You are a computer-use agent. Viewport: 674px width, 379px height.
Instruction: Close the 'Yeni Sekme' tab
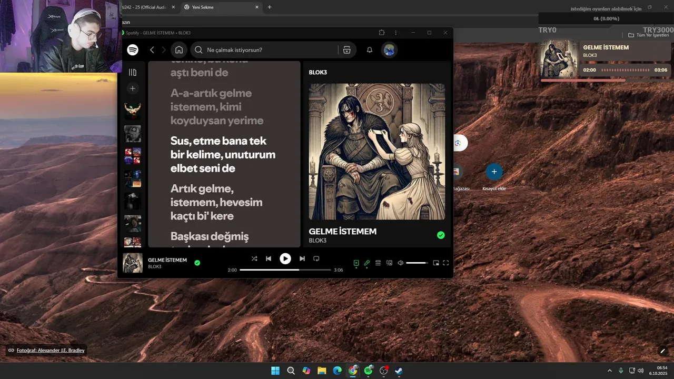tap(257, 7)
